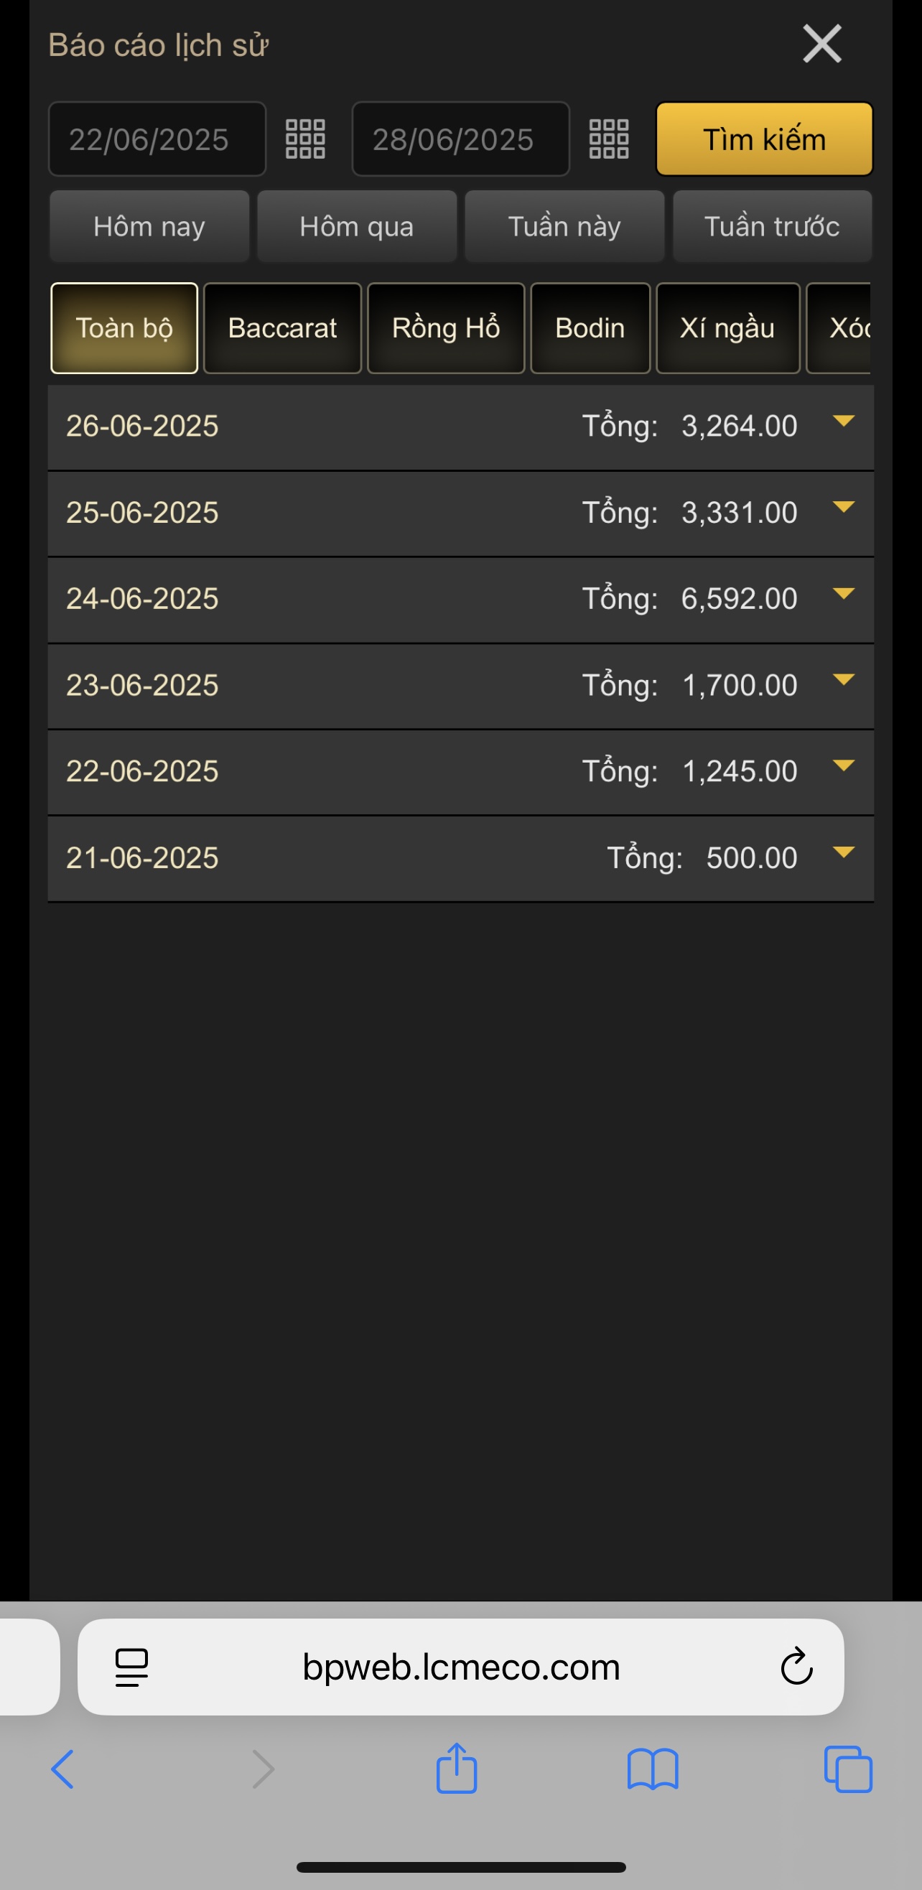
Task: Reload the page in Safari
Action: coord(796,1667)
